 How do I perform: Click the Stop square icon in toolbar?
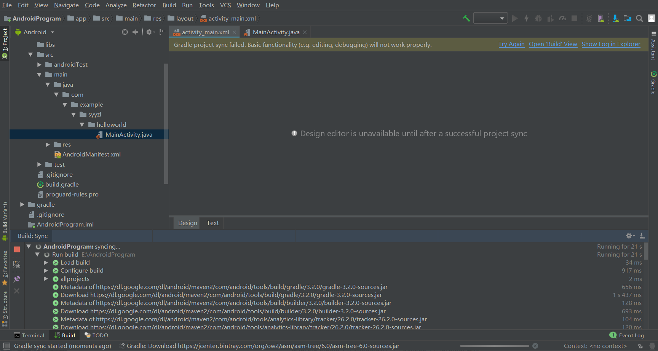575,18
